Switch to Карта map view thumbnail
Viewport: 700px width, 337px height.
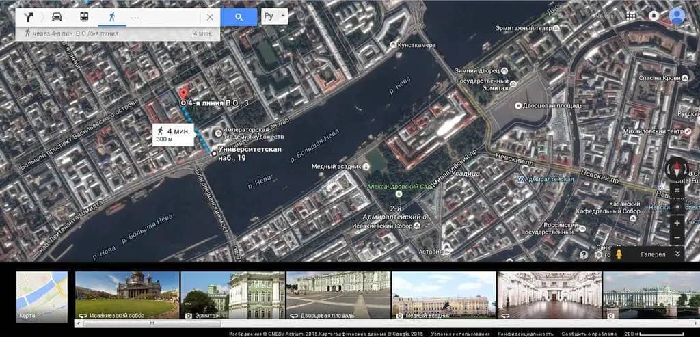coord(42,297)
